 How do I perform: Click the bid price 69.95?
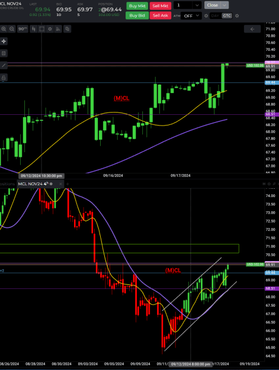click(64, 9)
